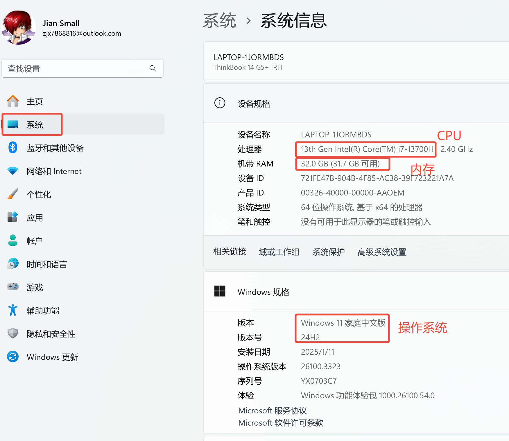Open the Microsoft 软件许可条款 link

(281, 423)
